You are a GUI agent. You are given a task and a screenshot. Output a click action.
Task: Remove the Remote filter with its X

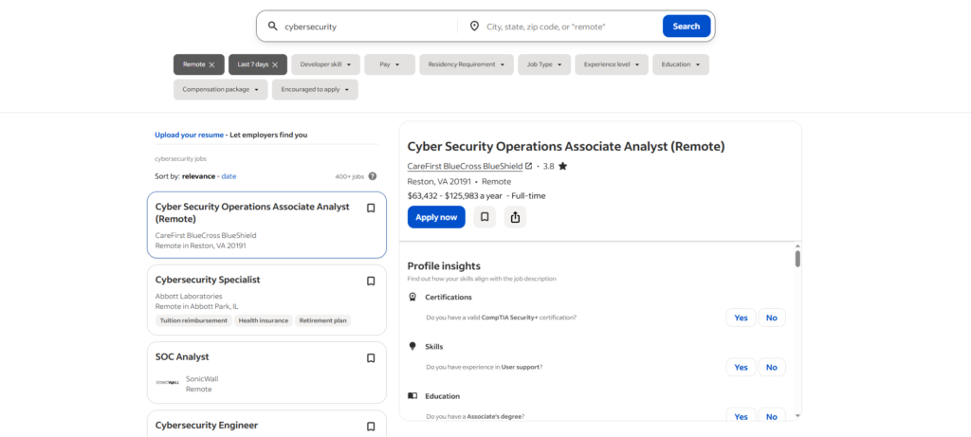[x=211, y=64]
